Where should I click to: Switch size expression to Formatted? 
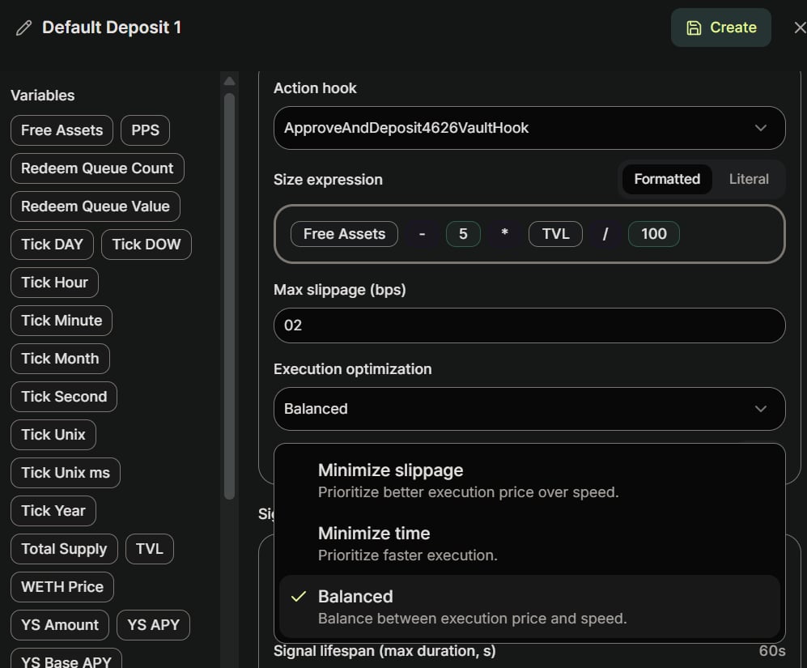coord(667,180)
